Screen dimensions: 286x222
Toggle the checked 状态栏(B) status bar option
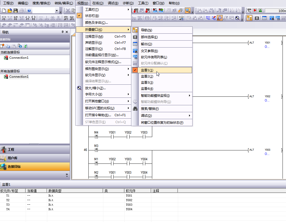[x=92, y=16]
